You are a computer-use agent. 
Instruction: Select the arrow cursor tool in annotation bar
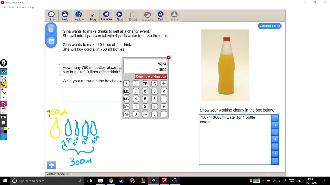coord(4,78)
